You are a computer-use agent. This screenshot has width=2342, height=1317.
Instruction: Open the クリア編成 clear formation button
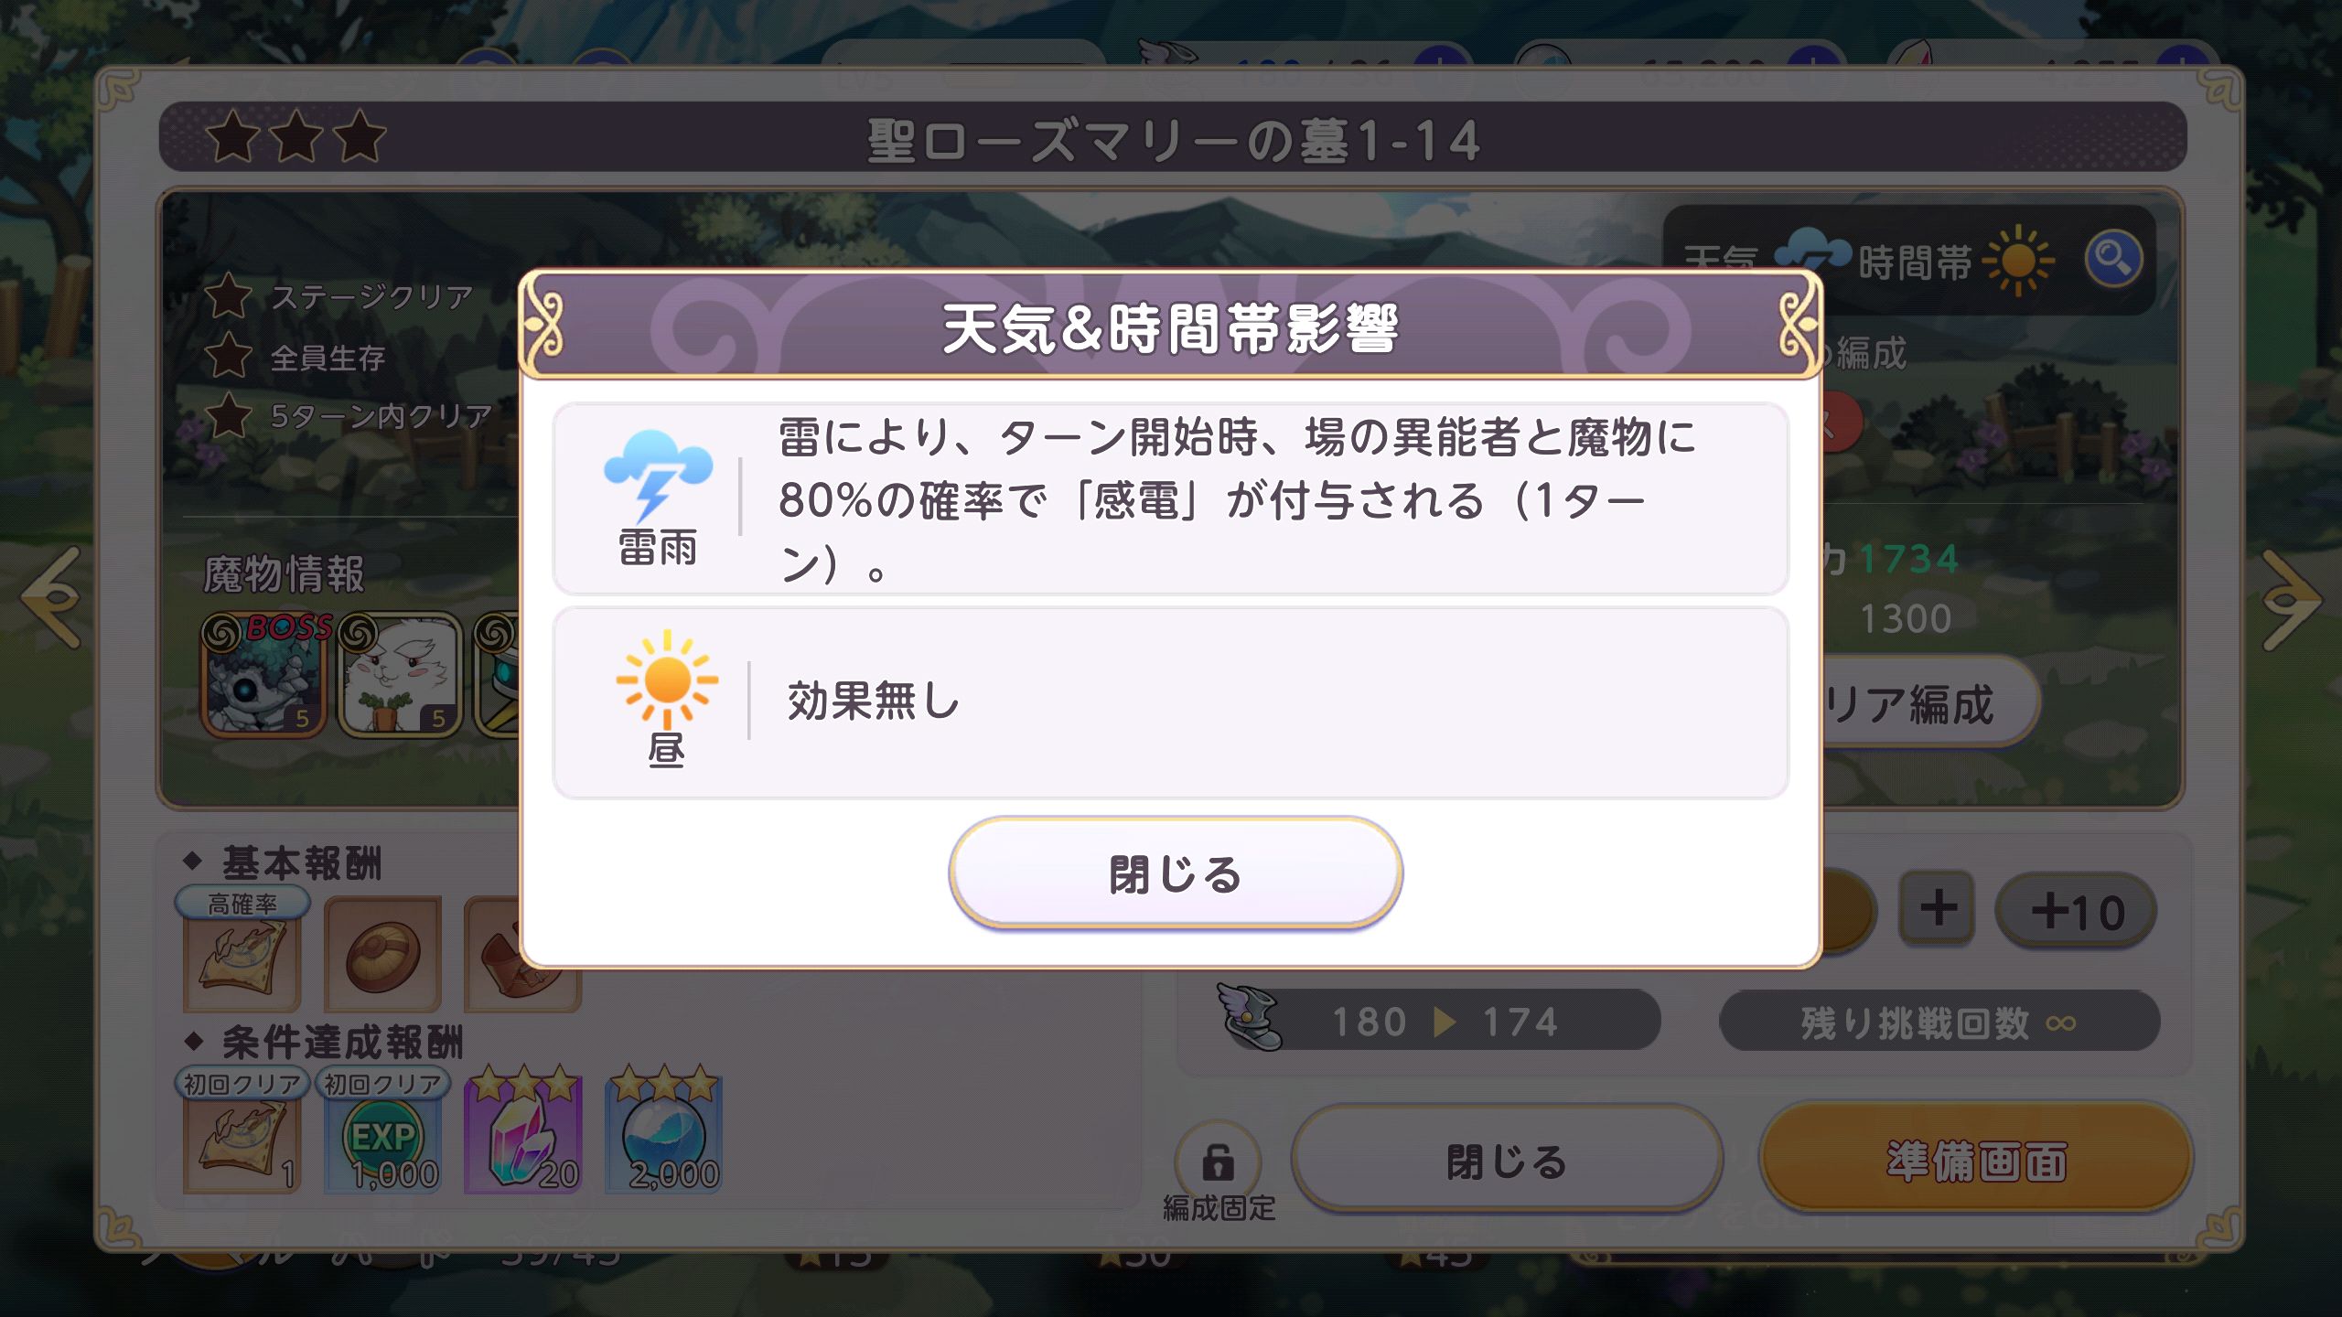pos(1926,703)
